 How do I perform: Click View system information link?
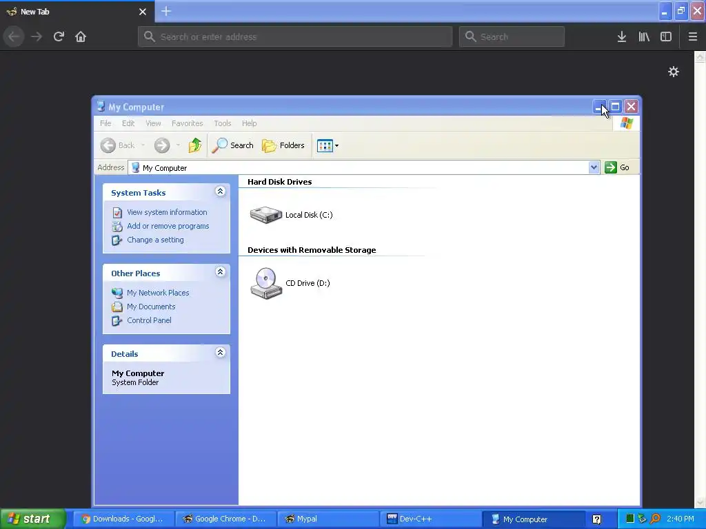click(167, 212)
